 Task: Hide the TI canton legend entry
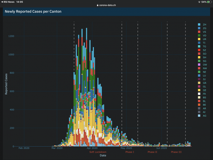pyautogui.click(x=204, y=43)
